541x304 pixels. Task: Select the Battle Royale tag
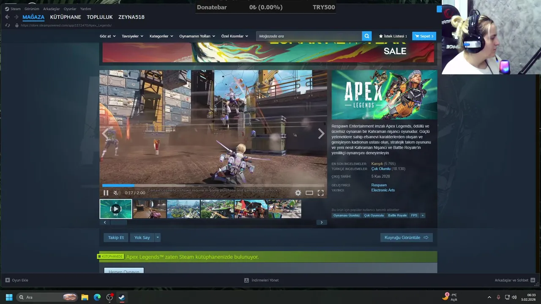[397, 215]
